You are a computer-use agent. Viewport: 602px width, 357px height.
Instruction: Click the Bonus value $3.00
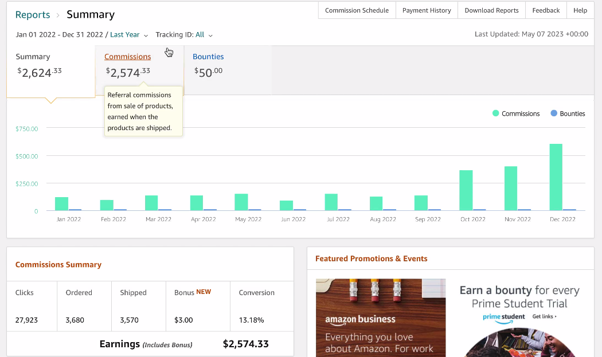point(183,320)
